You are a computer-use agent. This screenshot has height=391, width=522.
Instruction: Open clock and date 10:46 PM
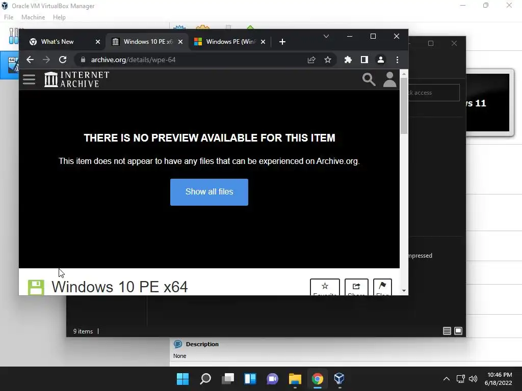point(499,379)
